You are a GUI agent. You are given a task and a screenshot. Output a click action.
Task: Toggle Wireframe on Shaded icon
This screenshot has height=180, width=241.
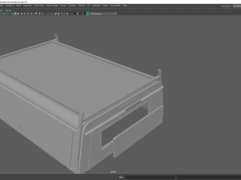tap(22, 13)
